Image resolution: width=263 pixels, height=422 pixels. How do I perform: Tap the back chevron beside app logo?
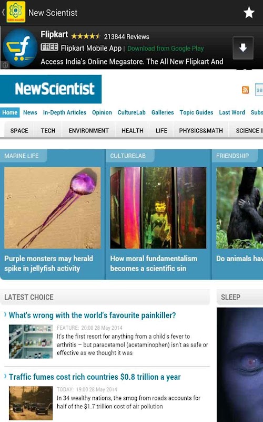point(3,12)
